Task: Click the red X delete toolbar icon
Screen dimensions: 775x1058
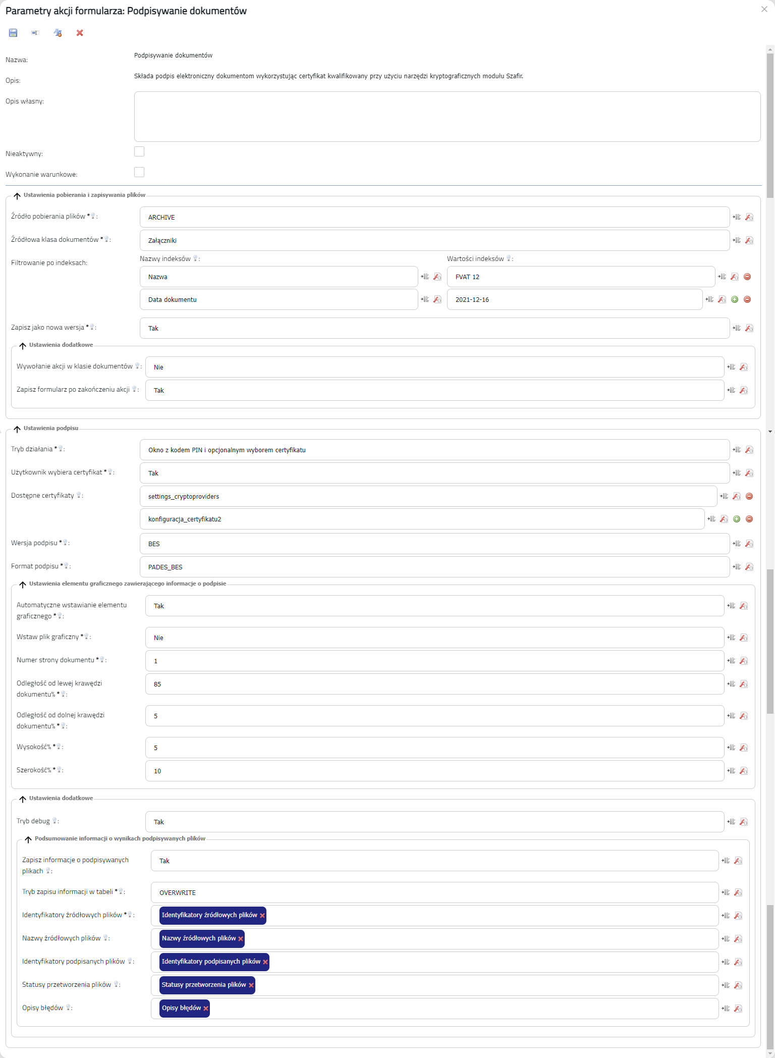Action: click(x=80, y=33)
